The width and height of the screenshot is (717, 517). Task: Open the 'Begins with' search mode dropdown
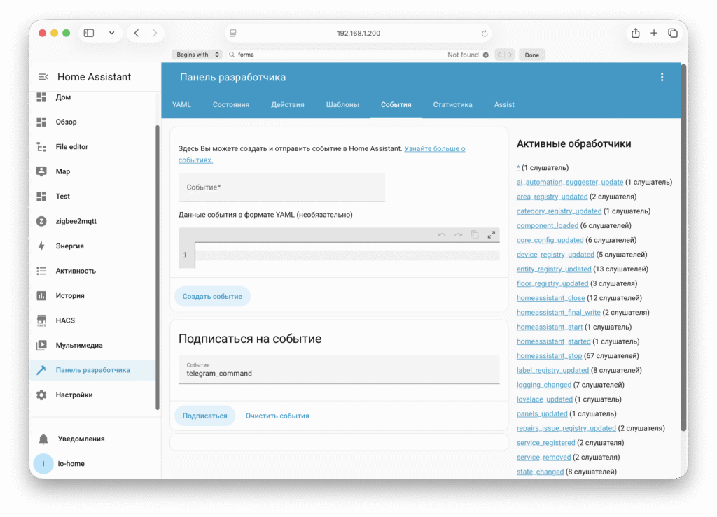[x=197, y=55]
